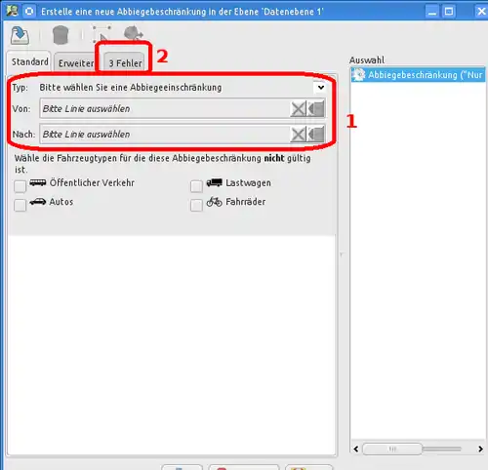Click the select objects toolbar icon
Screen dimensions: 488x470
coord(102,34)
